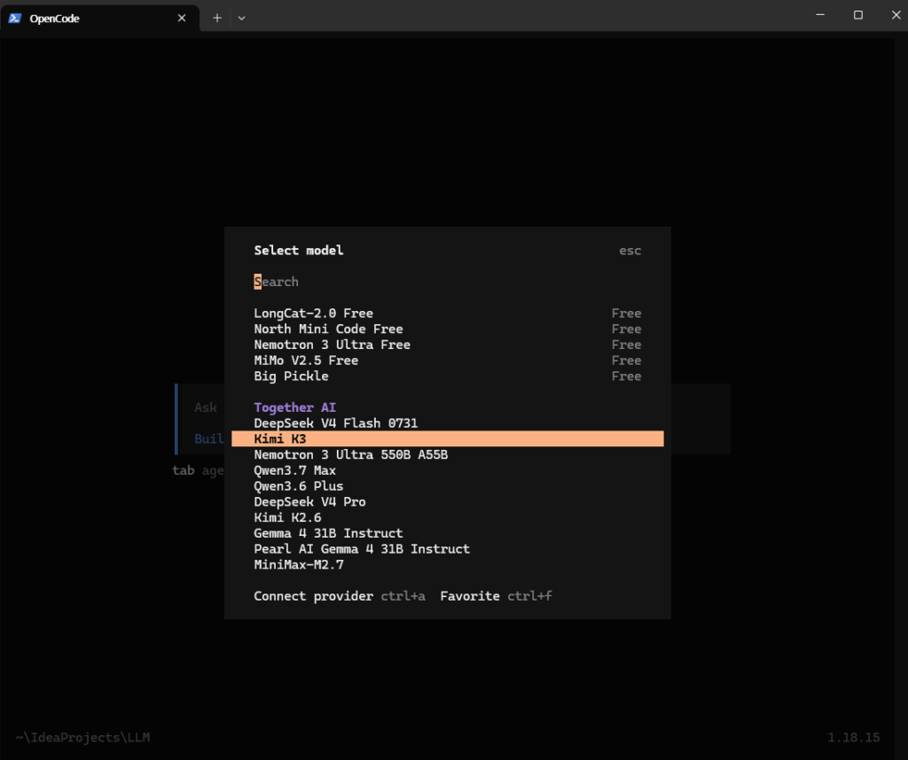Minimize the terminal window

click(820, 15)
